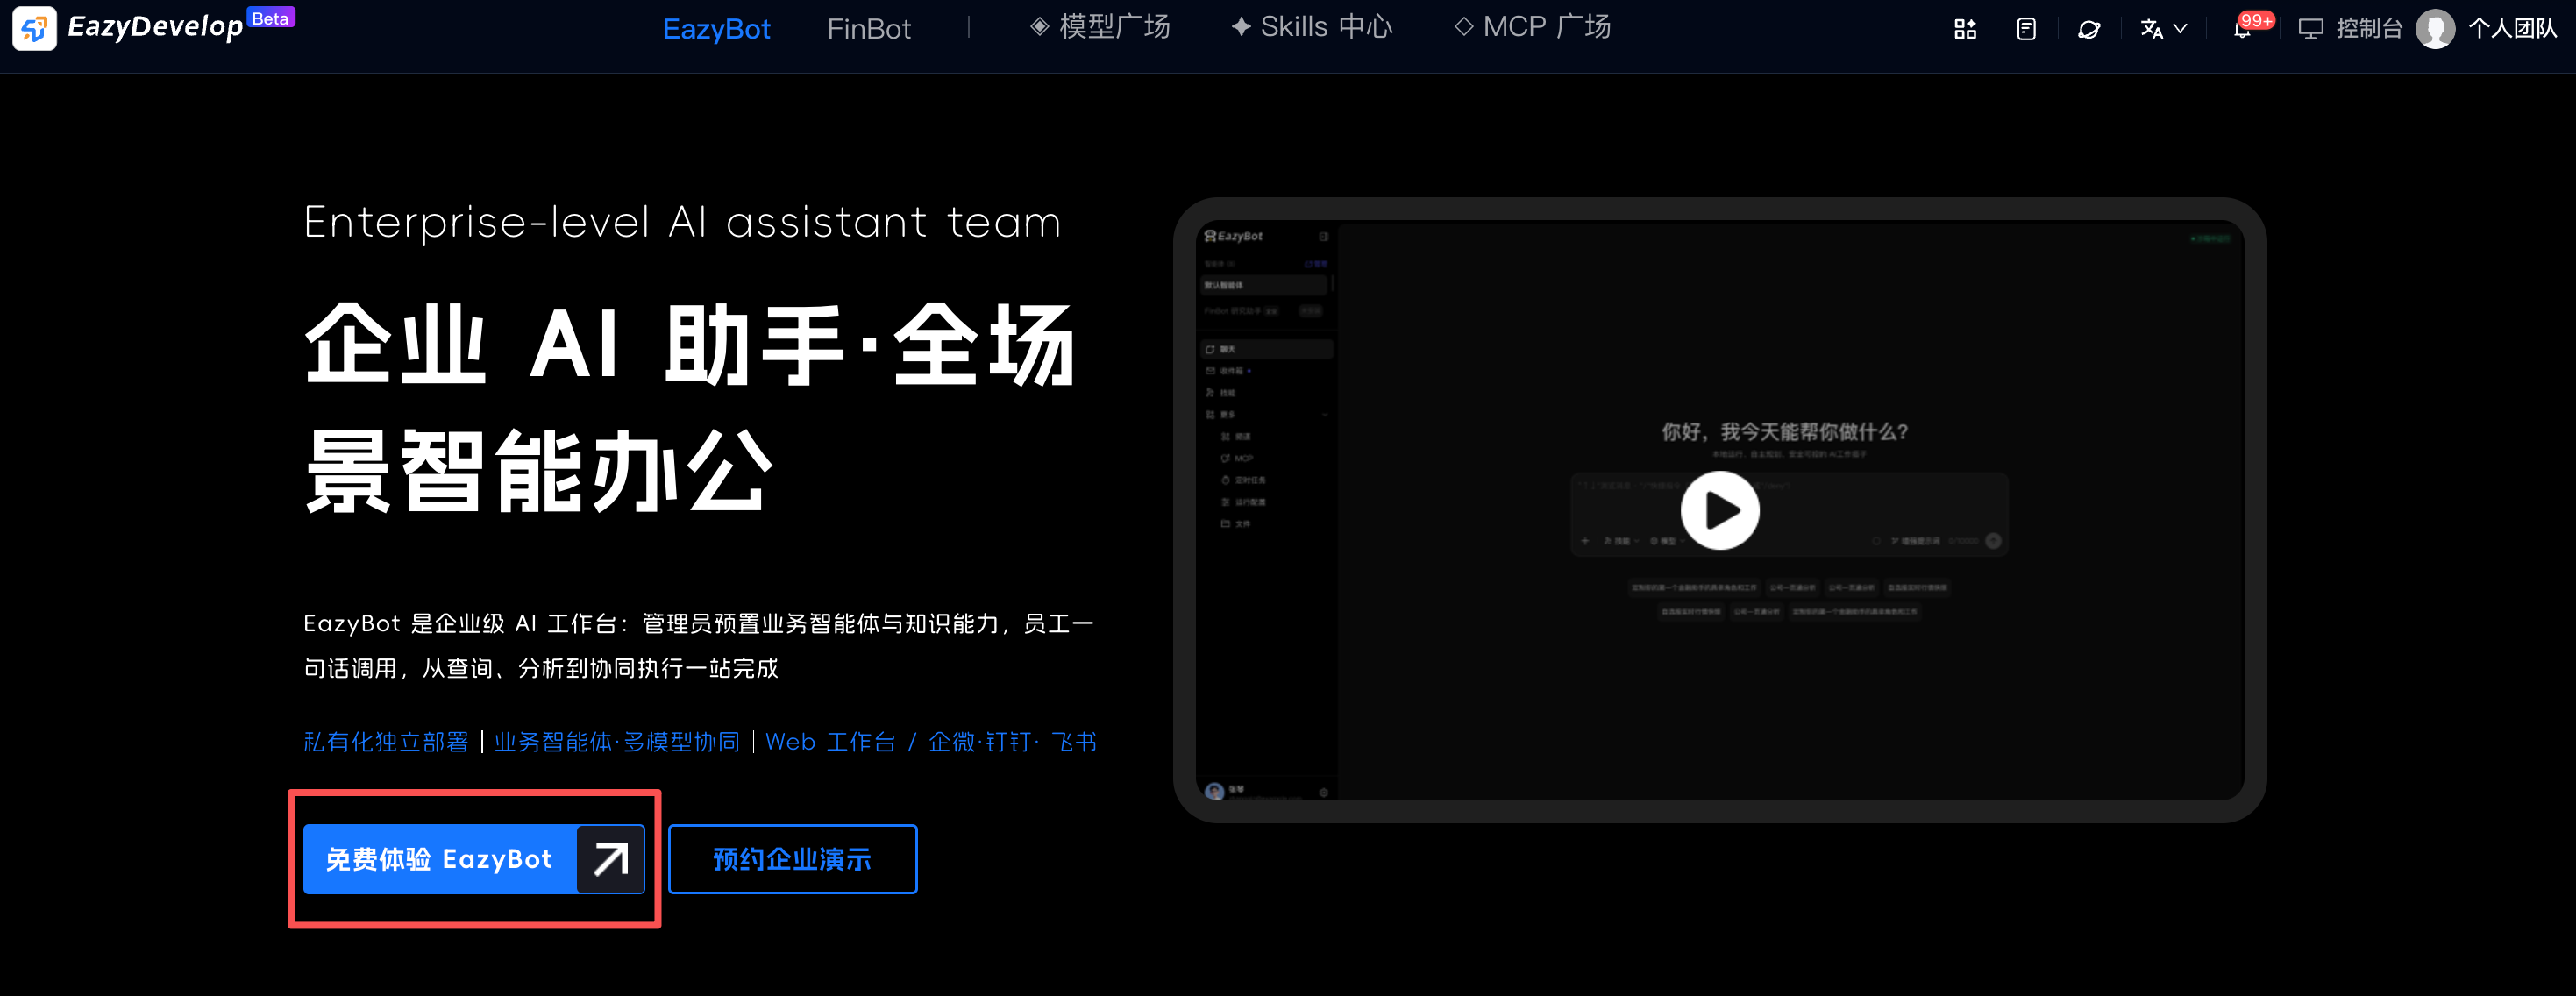Image resolution: width=2576 pixels, height=996 pixels.
Task: Click the planet icon in header
Action: (x=2088, y=29)
